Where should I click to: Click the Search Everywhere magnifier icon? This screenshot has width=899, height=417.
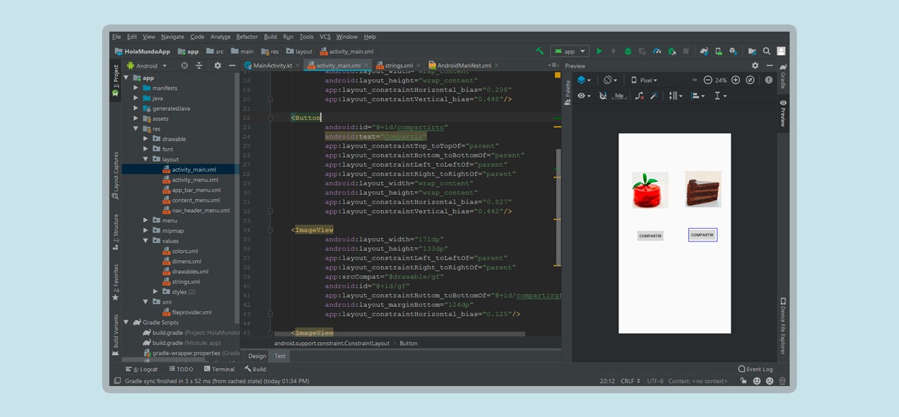767,51
